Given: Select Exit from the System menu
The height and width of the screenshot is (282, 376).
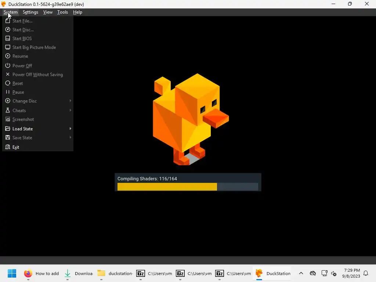Looking at the screenshot, I should pos(38,147).
